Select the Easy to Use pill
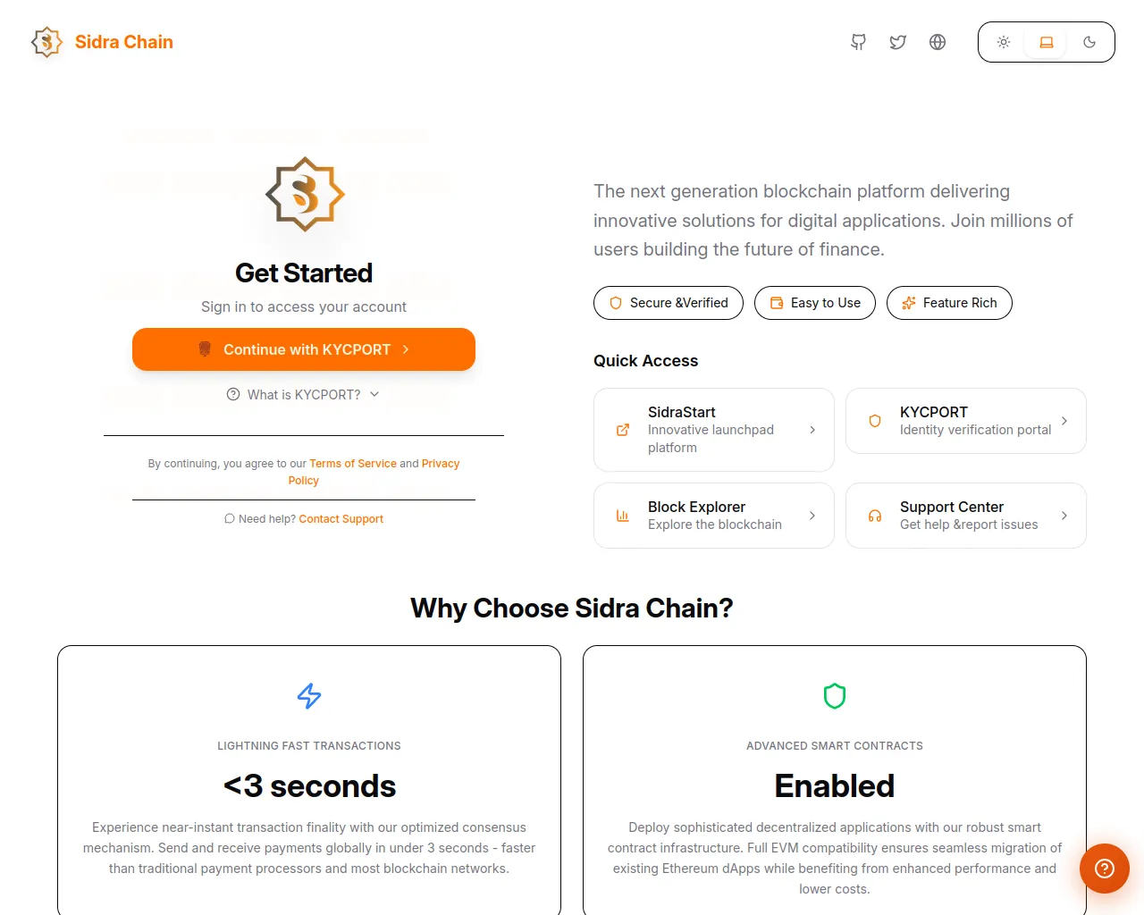This screenshot has width=1144, height=915. click(x=815, y=303)
